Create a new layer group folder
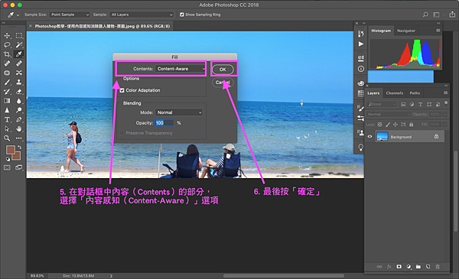Image resolution: width=459 pixels, height=279 pixels. click(x=418, y=267)
